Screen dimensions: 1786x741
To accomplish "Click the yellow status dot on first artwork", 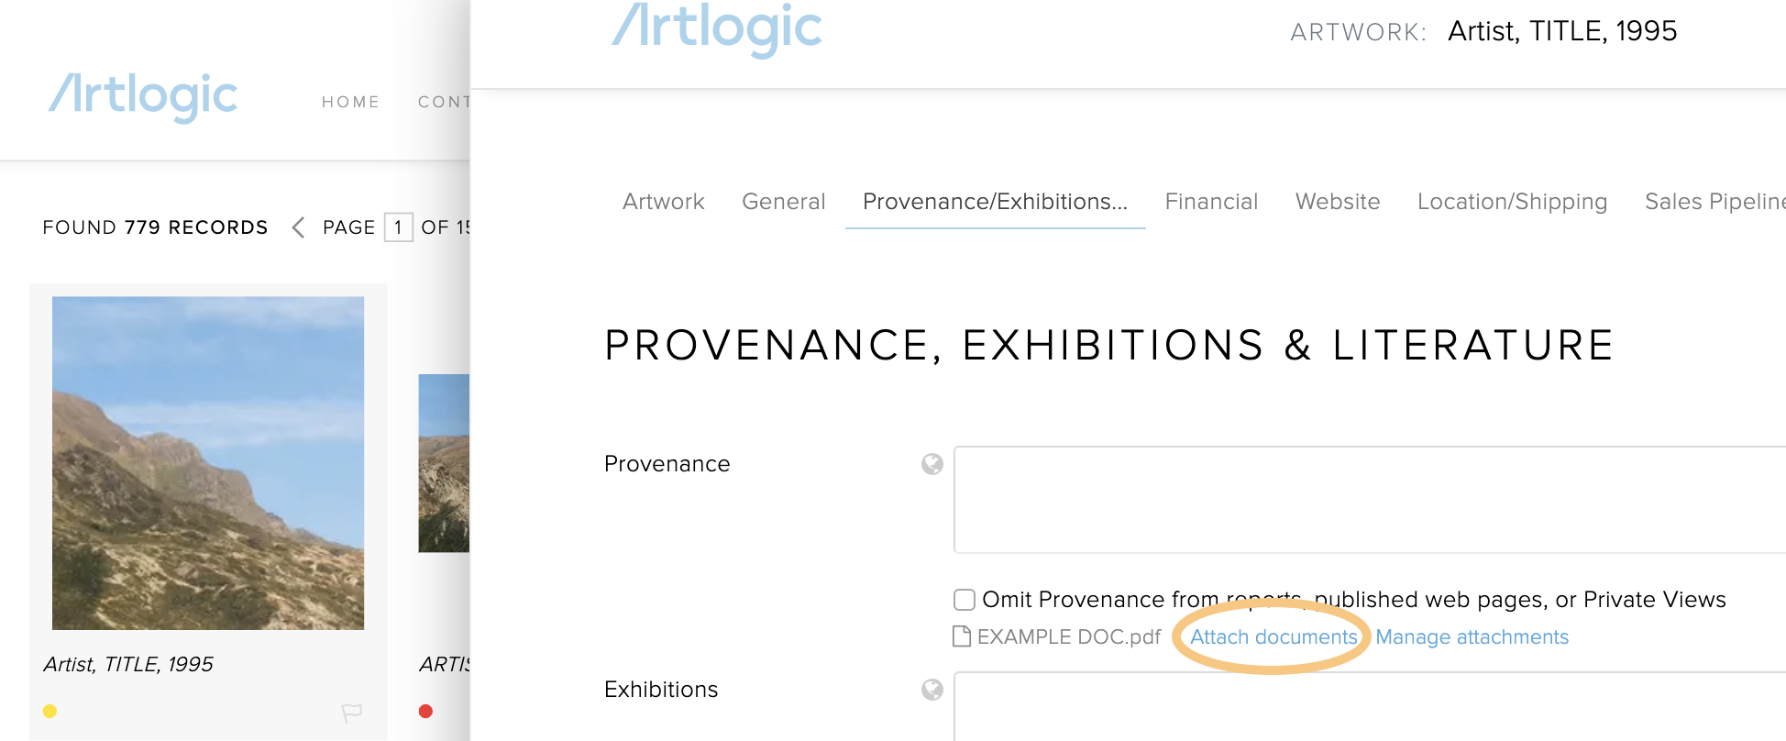I will point(50,712).
